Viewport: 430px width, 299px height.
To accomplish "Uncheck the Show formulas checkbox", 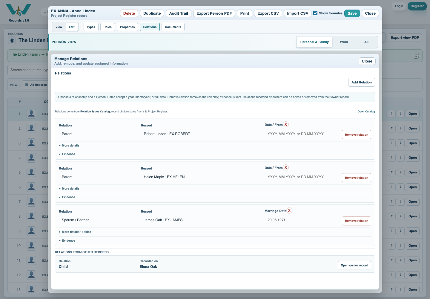I will coord(315,13).
